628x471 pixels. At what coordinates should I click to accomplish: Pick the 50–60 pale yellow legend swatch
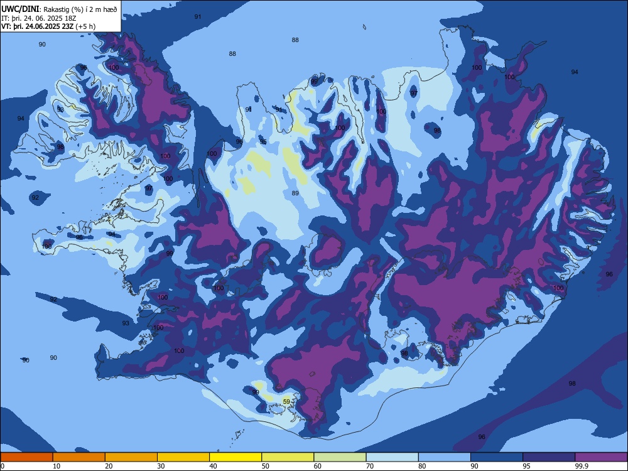(x=288, y=457)
